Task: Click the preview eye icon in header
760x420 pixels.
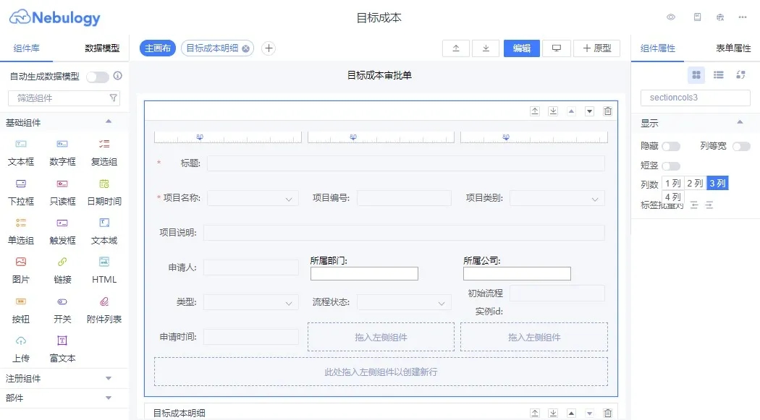Action: [671, 17]
